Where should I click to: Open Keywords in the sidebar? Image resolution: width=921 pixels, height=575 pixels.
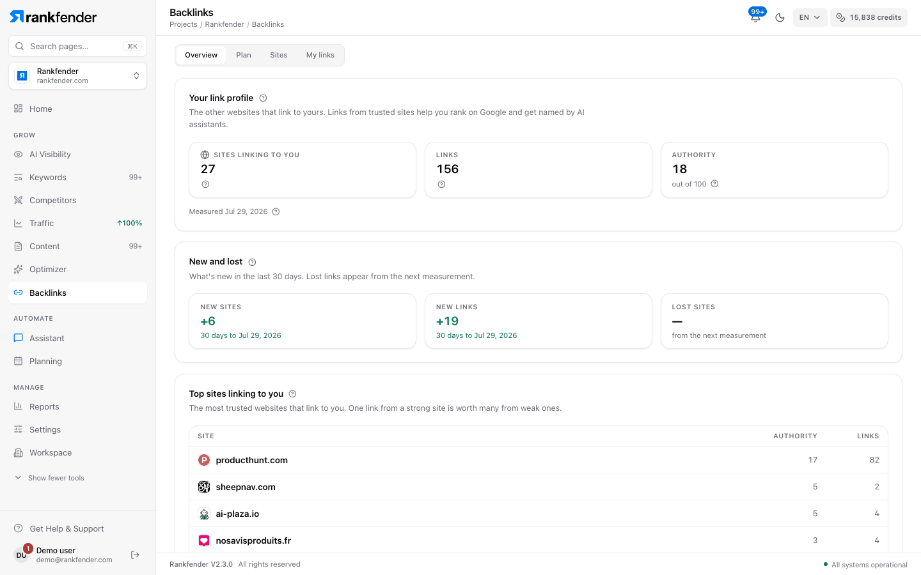click(78, 177)
